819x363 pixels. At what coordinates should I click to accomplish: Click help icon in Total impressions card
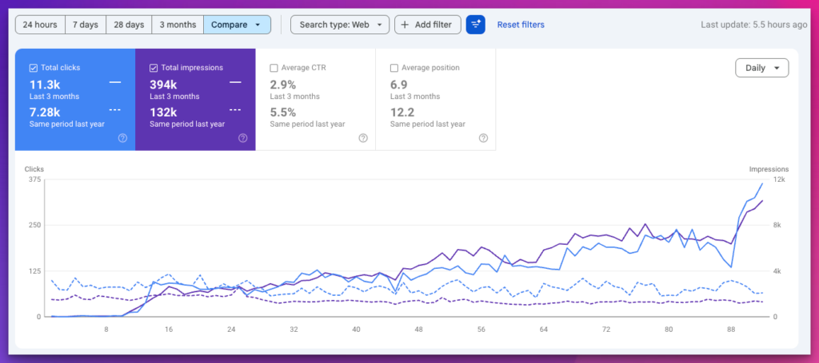tap(242, 138)
